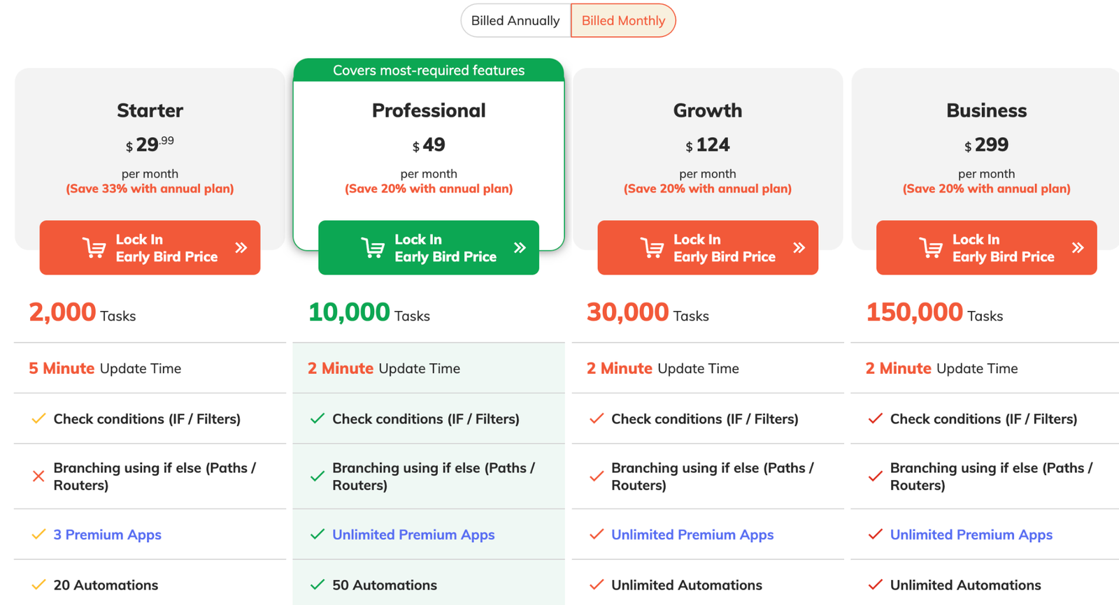Click the cart icon in Growth plan button
Image resolution: width=1119 pixels, height=605 pixels.
[x=652, y=248]
